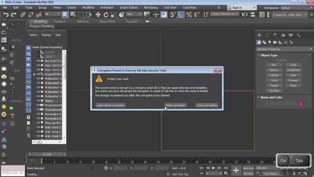Viewport: 314px width, 177px height.
Task: Toggle eye icon for Box213877 row
Action: coord(38,60)
